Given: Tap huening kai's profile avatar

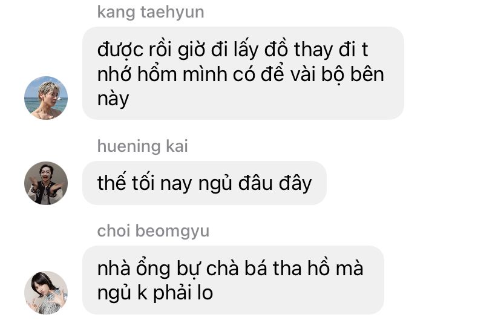Looking at the screenshot, I should (x=46, y=183).
